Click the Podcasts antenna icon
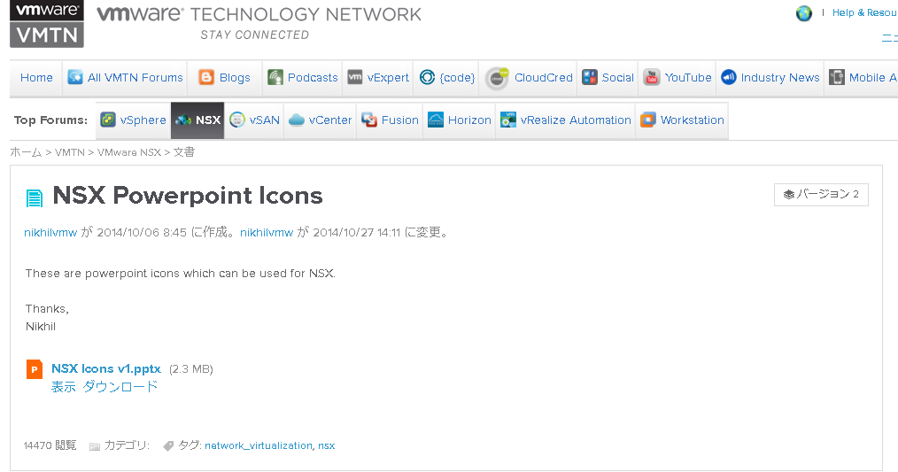The width and height of the screenshot is (898, 472). 275,77
